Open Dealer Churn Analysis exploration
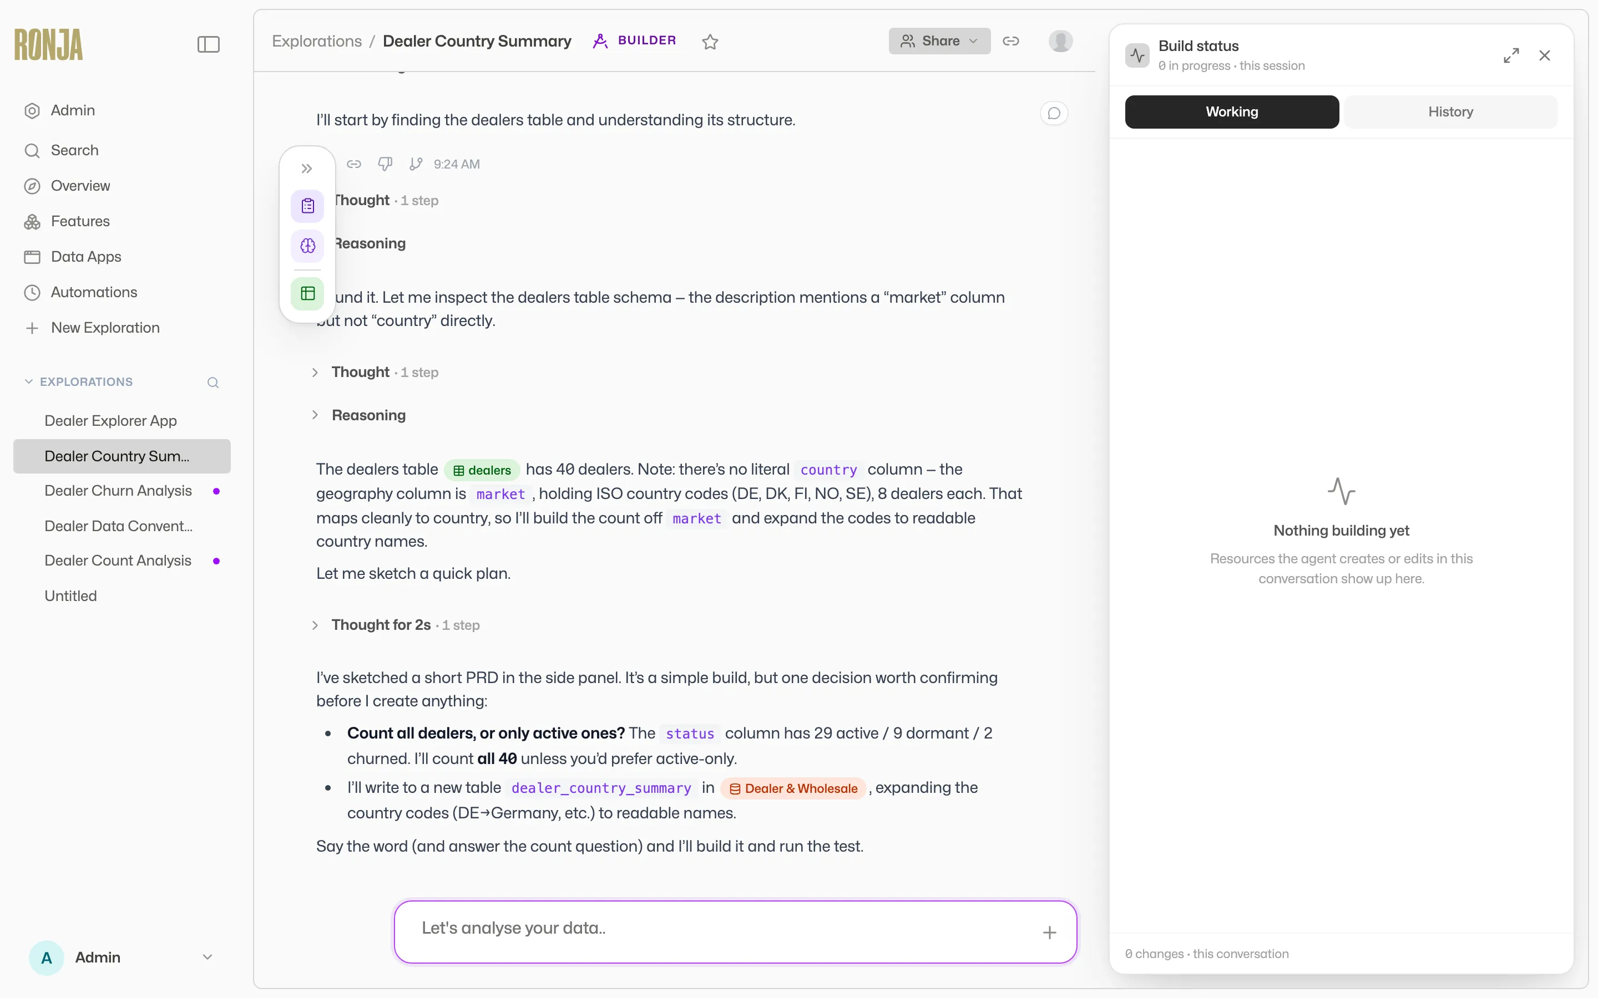Viewport: 1598px width, 998px height. [x=118, y=491]
